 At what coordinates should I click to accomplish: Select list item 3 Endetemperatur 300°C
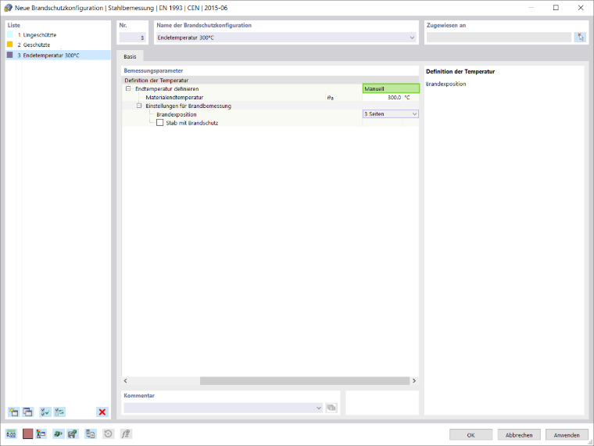click(58, 56)
